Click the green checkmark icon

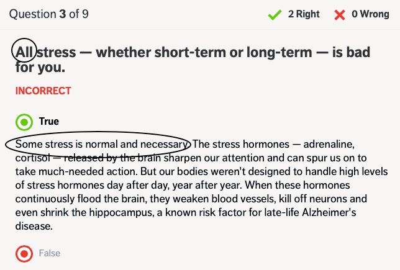point(275,14)
